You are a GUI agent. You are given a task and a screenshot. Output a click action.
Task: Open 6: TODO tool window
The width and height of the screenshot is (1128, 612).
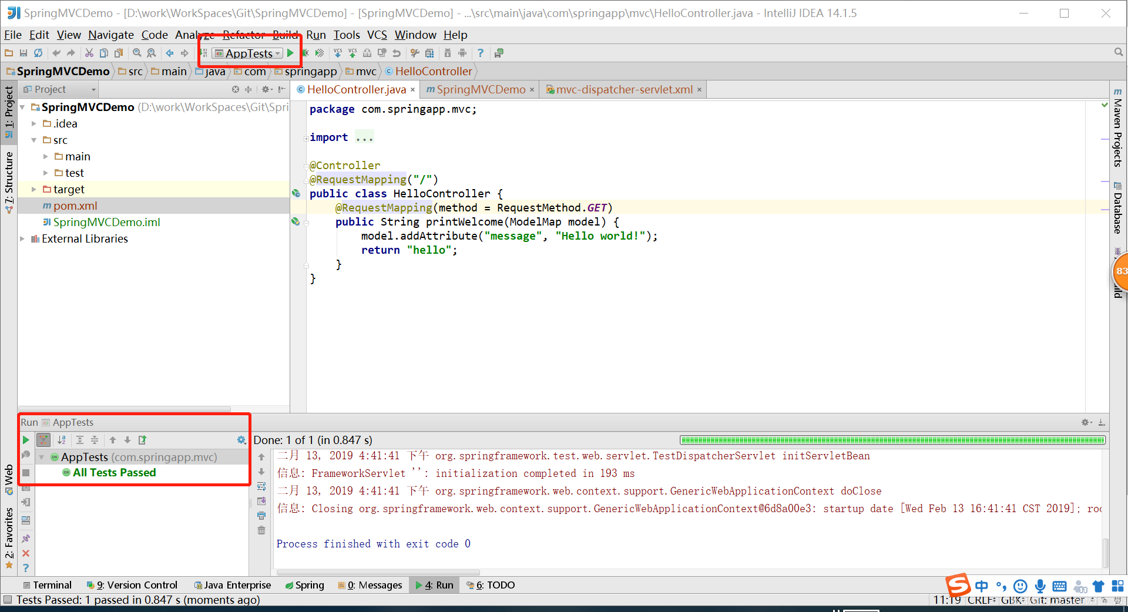click(491, 585)
